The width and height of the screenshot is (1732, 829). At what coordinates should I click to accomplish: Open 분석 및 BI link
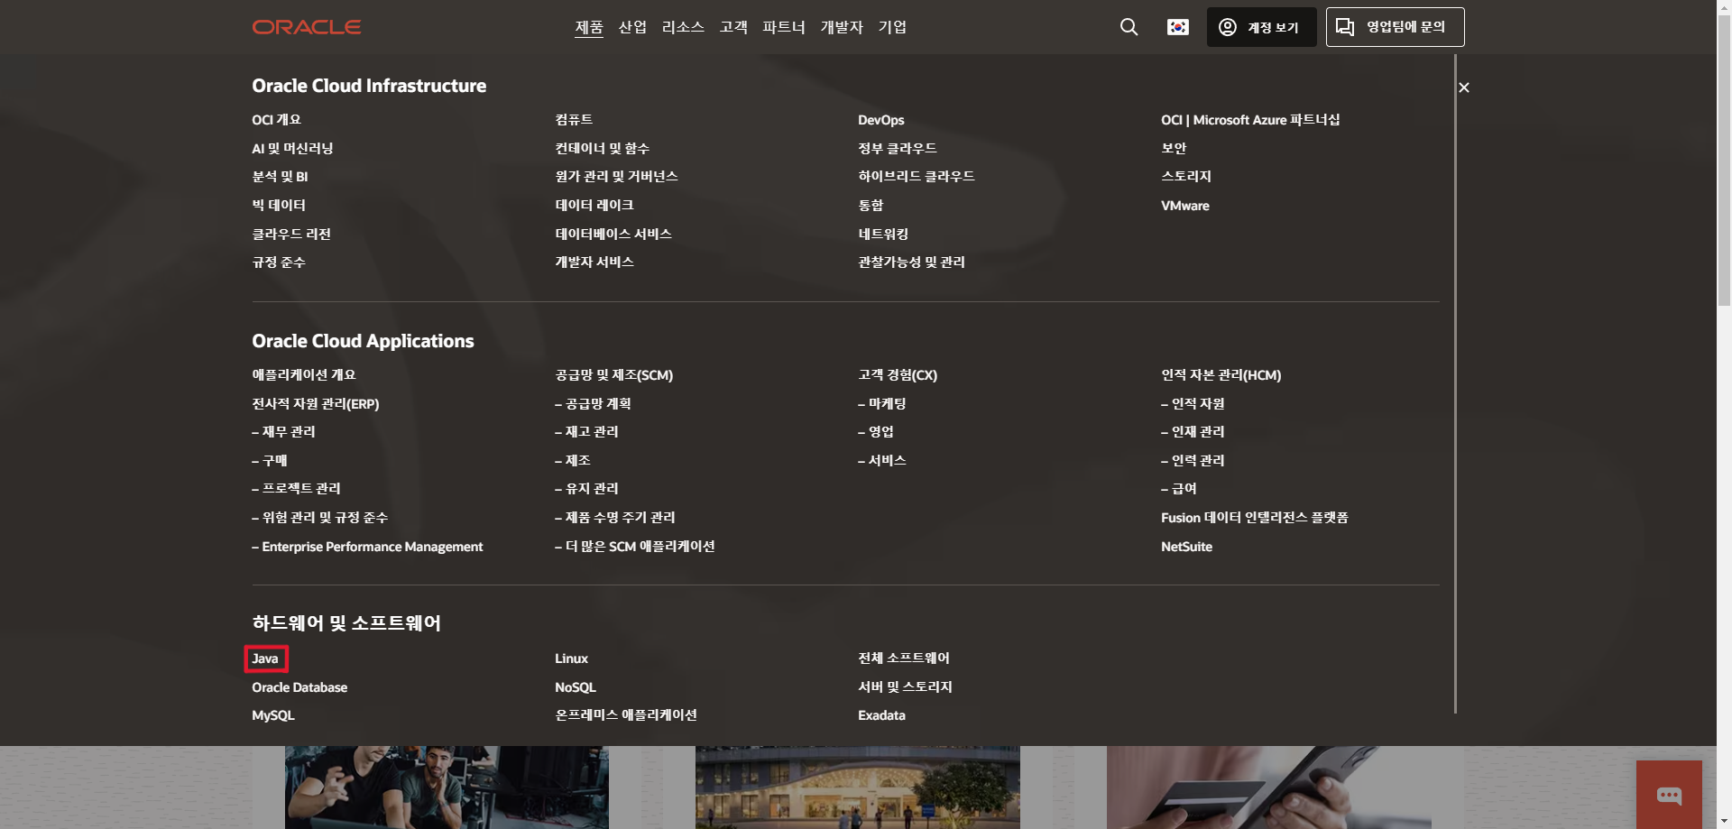coord(280,177)
